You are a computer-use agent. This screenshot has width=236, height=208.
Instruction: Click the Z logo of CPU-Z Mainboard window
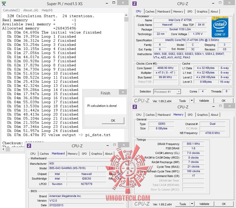coord(29,146)
